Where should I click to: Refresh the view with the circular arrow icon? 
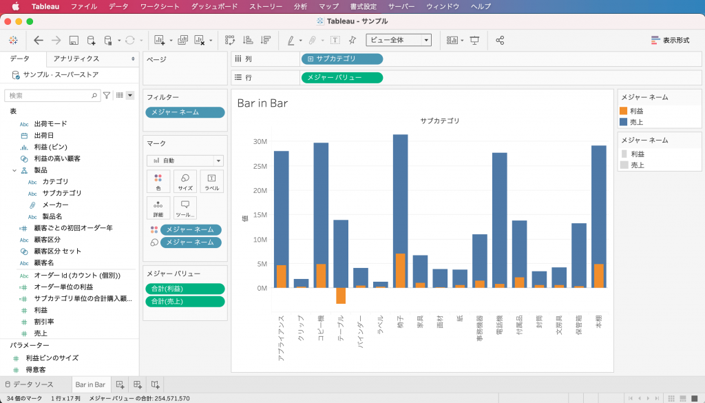pyautogui.click(x=130, y=41)
